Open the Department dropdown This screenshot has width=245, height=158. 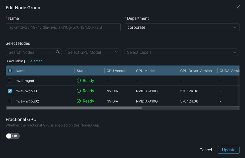click(182, 27)
